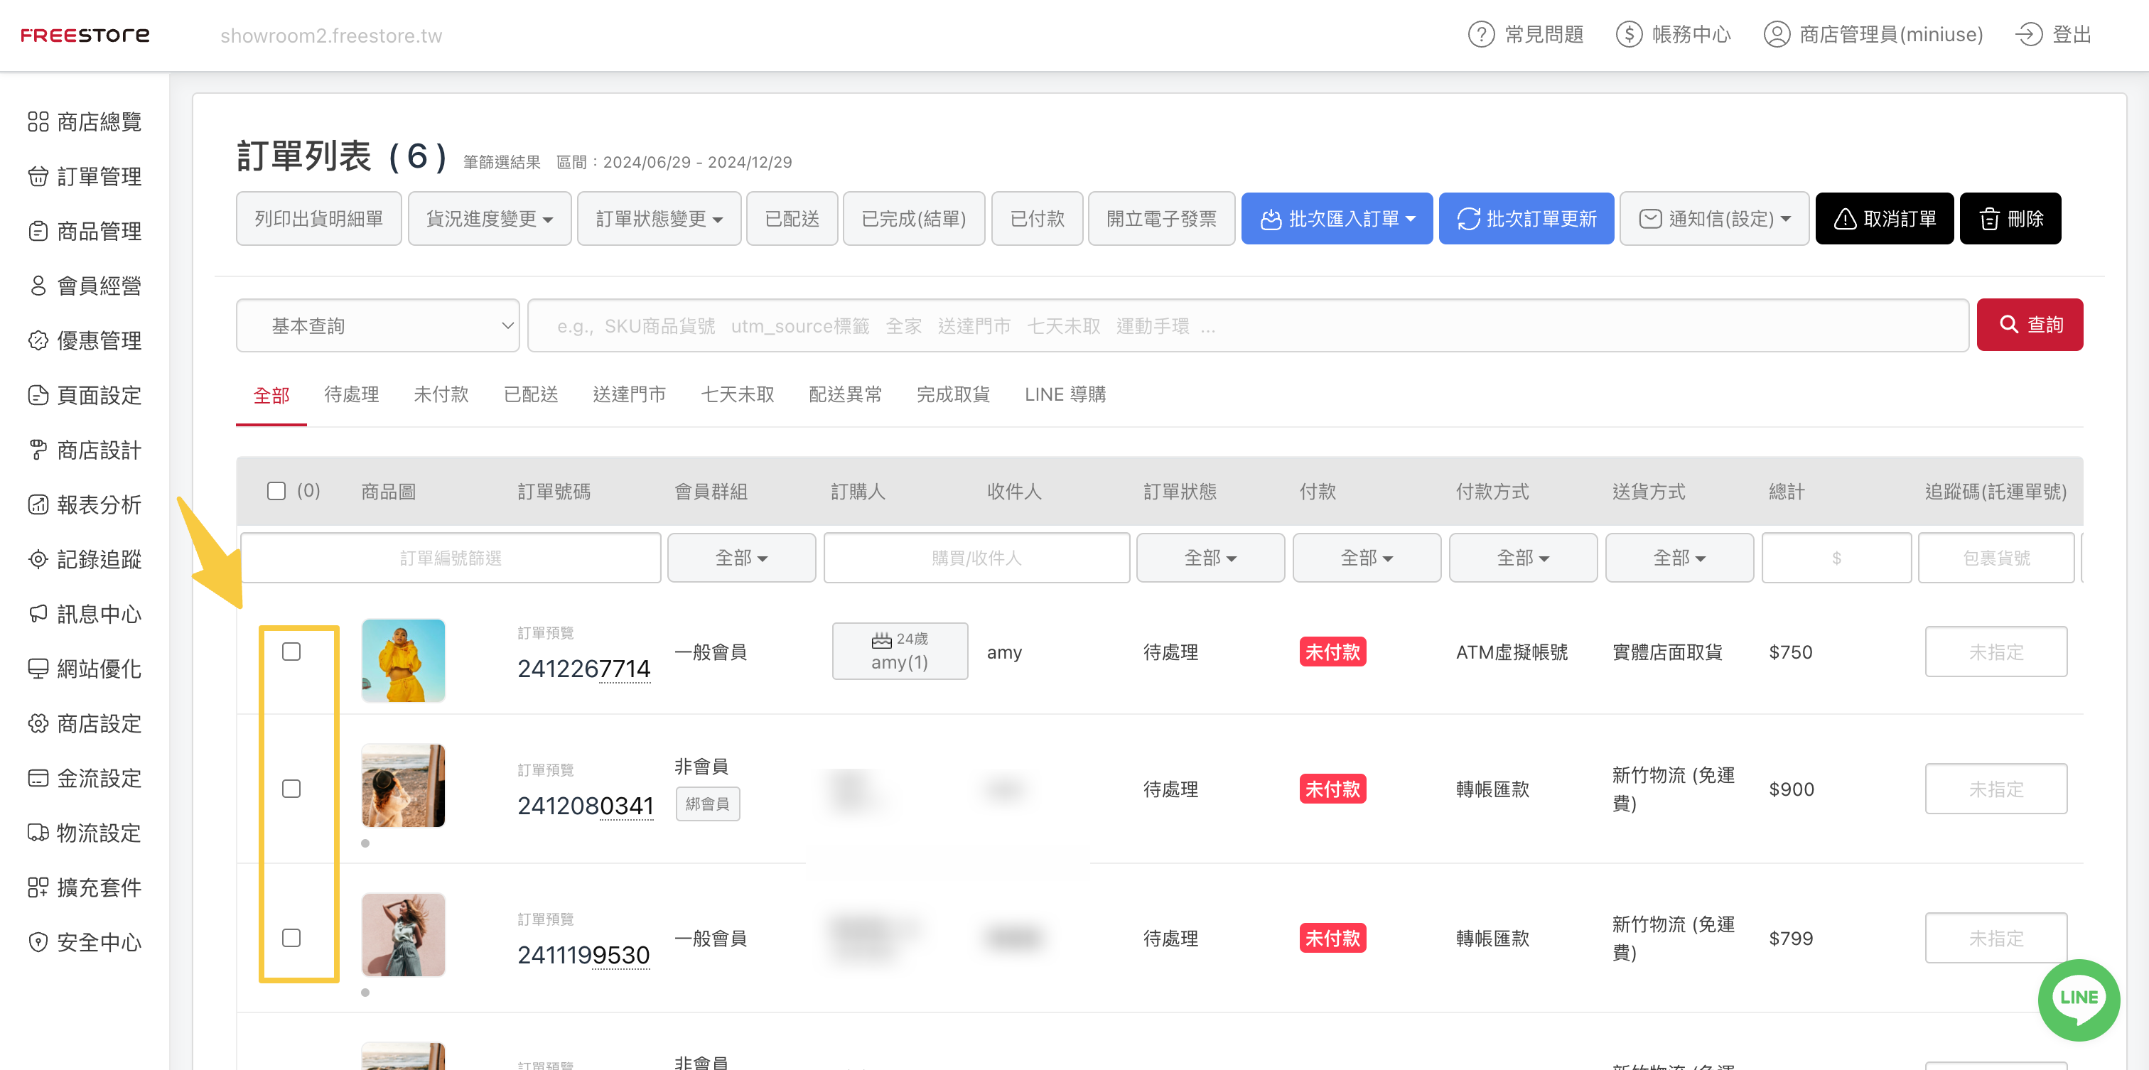2149x1070 pixels.
Task: Click the 常見問題 question mark icon
Action: [1482, 34]
